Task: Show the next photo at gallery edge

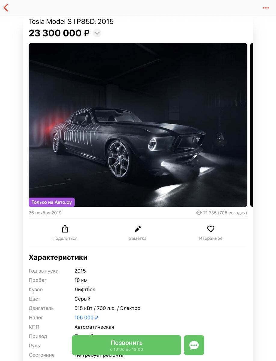Action: 252,125
